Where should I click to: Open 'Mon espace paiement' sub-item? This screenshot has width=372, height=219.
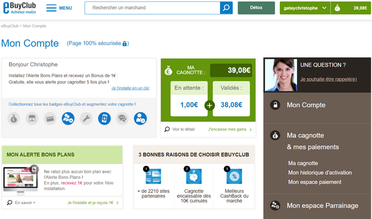[x=315, y=182]
